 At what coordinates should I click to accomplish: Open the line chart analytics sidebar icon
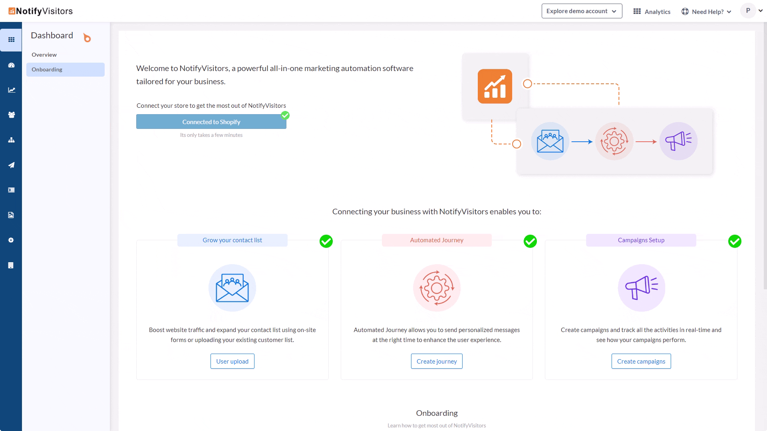11,90
